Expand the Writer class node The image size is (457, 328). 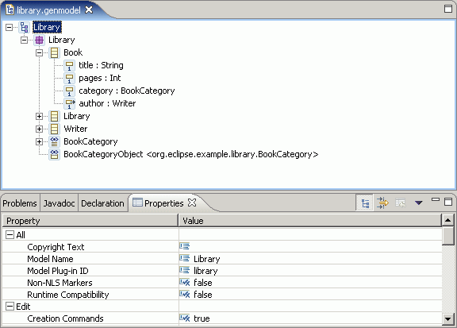pos(39,129)
